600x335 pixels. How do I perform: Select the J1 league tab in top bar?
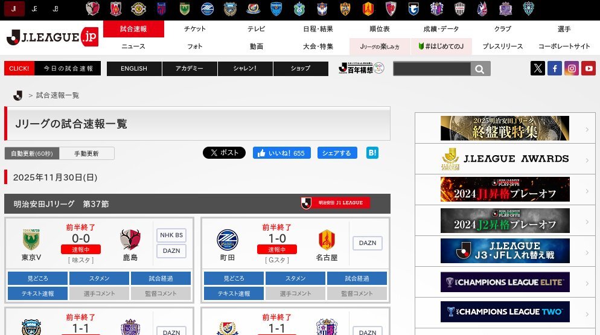(14, 8)
